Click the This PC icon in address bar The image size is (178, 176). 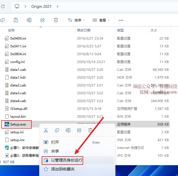[17, 6]
